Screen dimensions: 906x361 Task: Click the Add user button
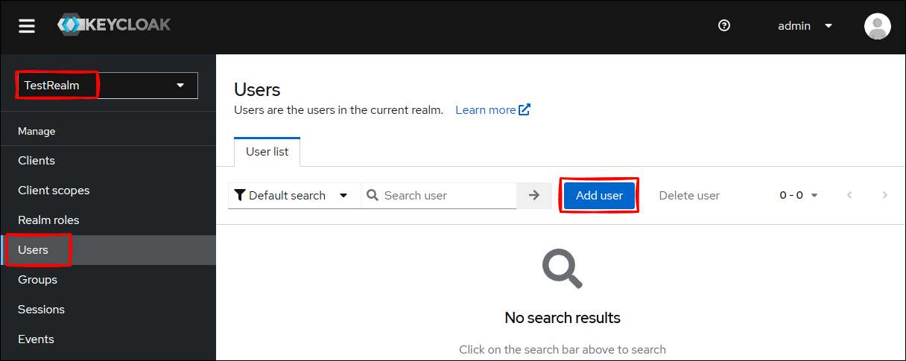(599, 196)
